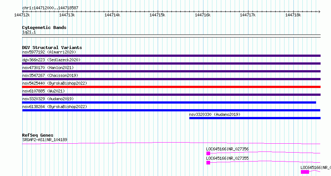Click the RefSeq Genes track title
Screen dimensions: 331x176
[38, 135]
